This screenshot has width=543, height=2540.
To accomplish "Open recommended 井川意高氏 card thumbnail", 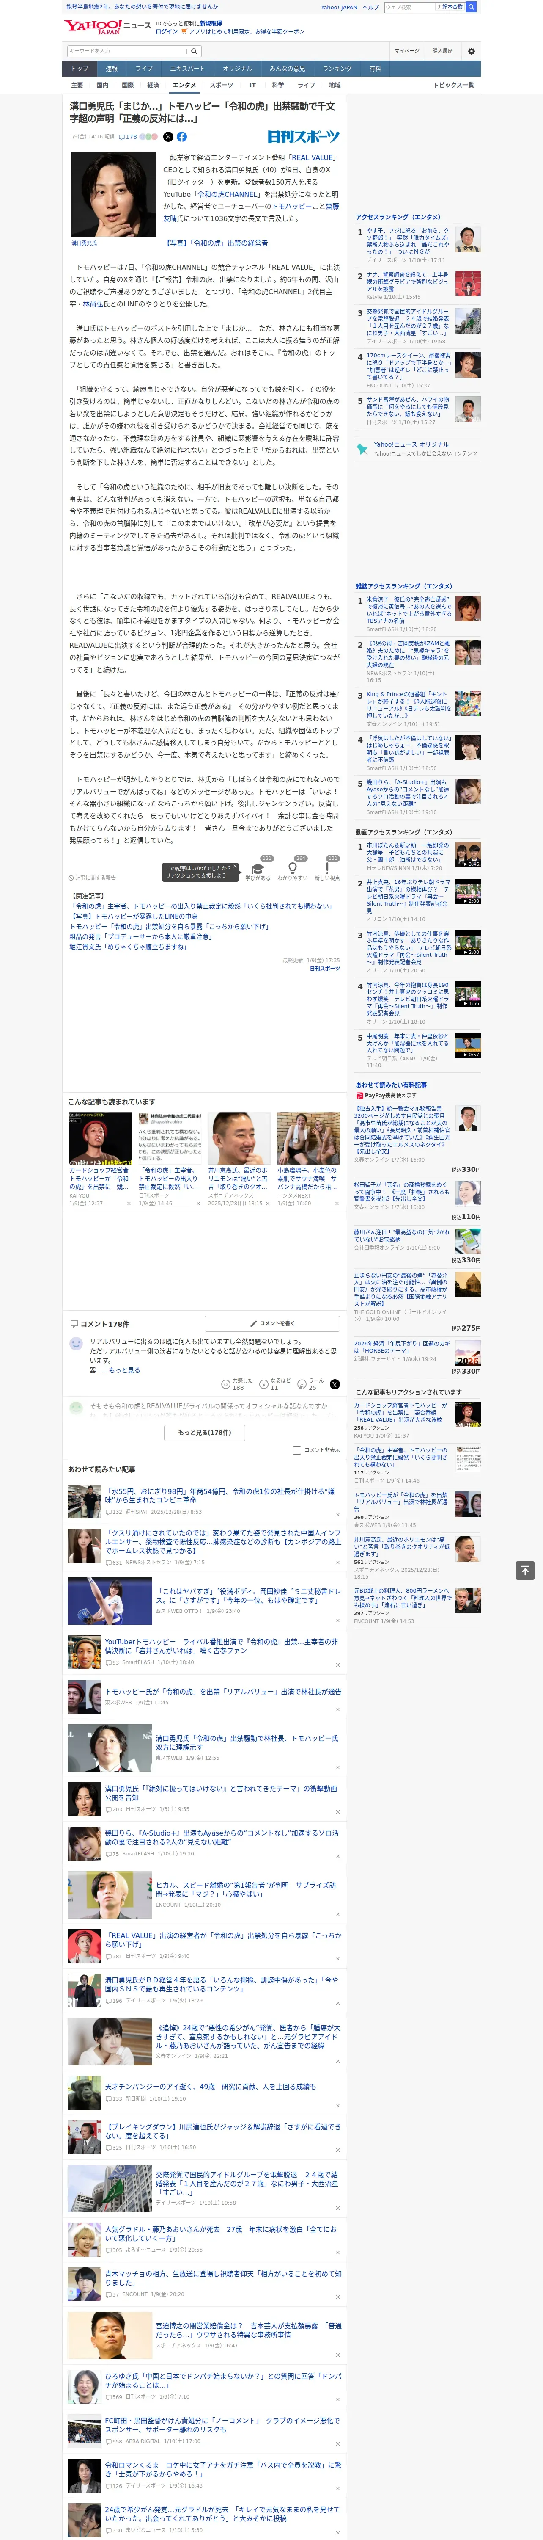I will (x=239, y=1138).
